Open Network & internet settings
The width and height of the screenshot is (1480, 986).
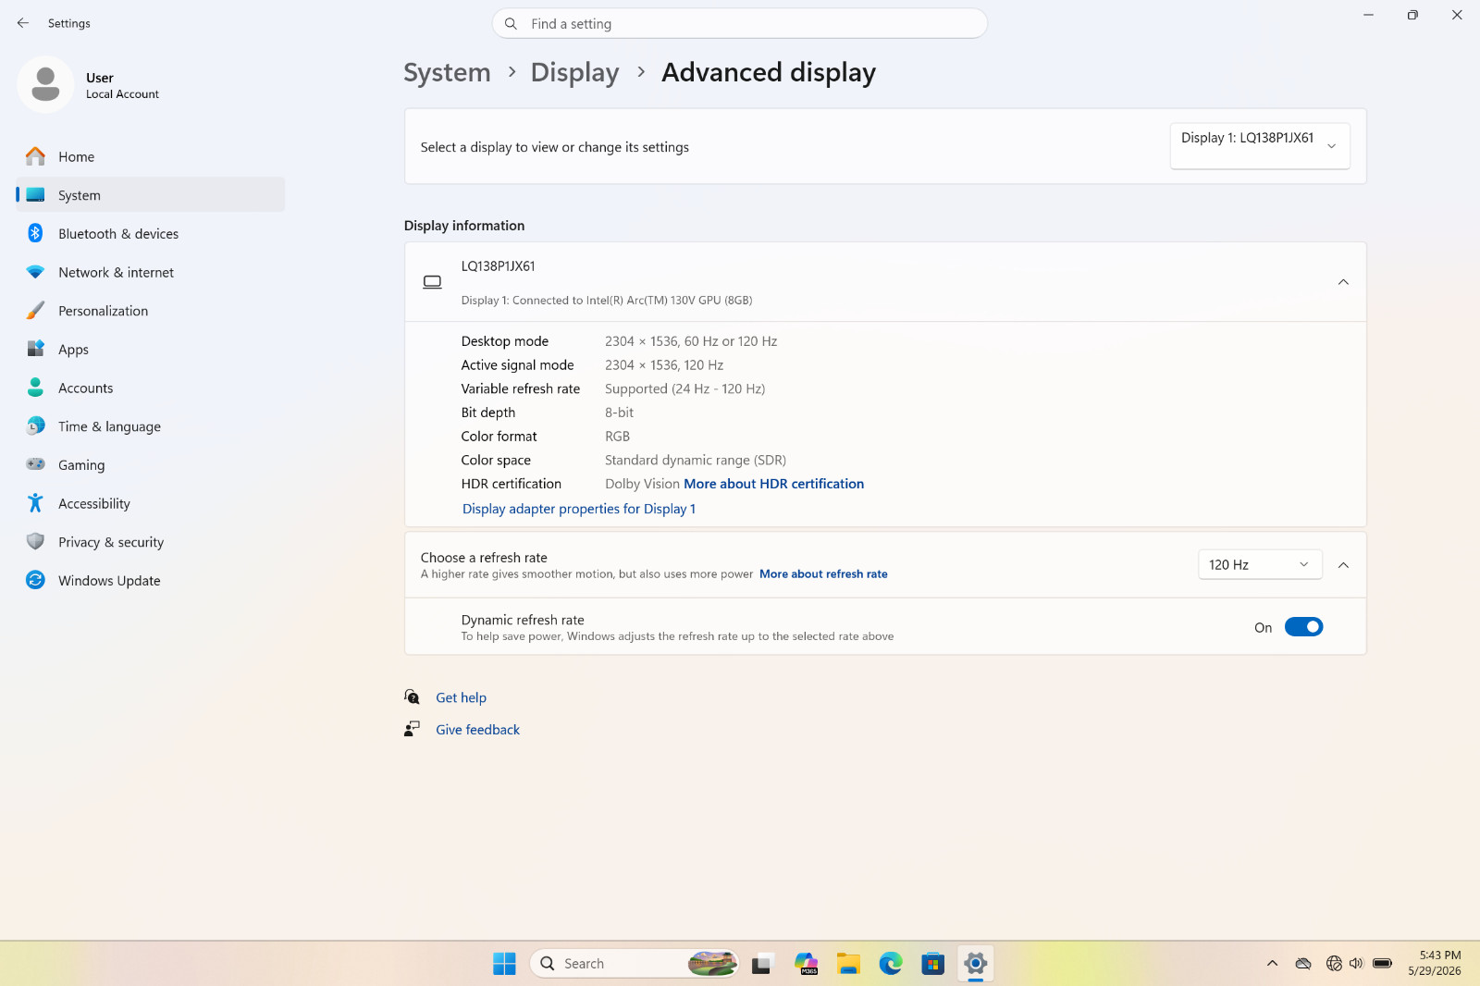pos(151,272)
